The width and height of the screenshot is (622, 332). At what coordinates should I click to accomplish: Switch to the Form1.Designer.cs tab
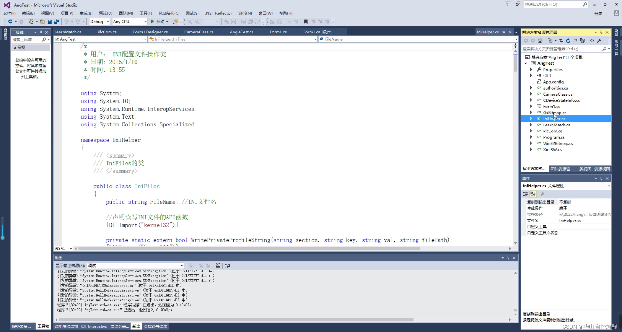pos(150,32)
